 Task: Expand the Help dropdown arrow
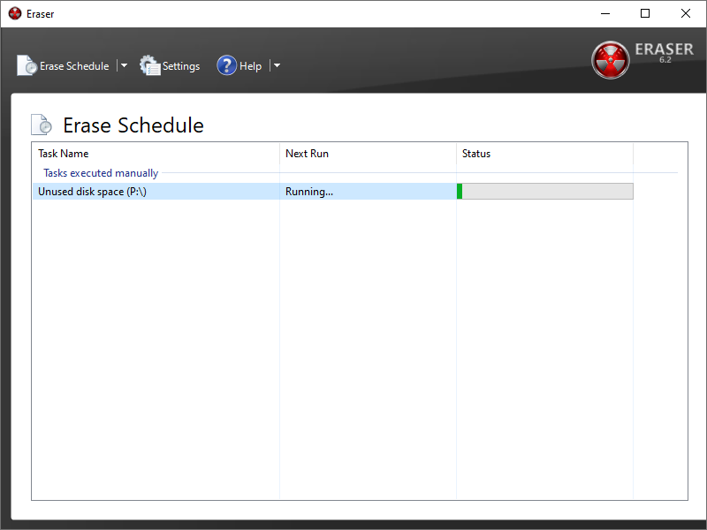coord(277,65)
